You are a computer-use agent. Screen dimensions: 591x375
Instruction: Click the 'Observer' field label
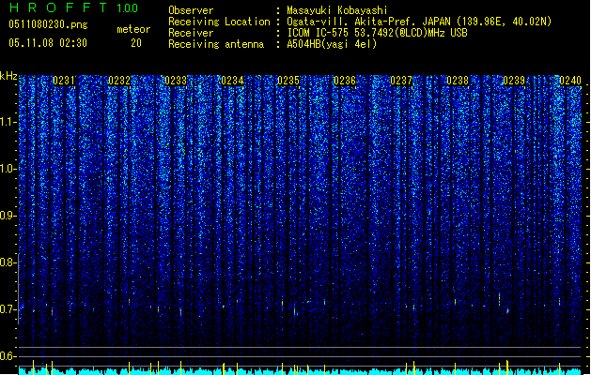[191, 10]
